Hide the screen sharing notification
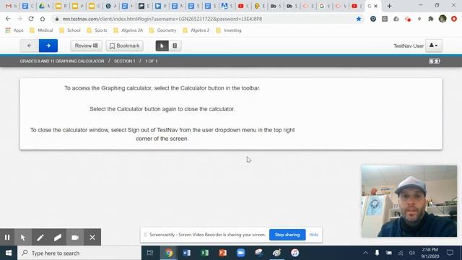This screenshot has height=260, width=462. tap(313, 235)
